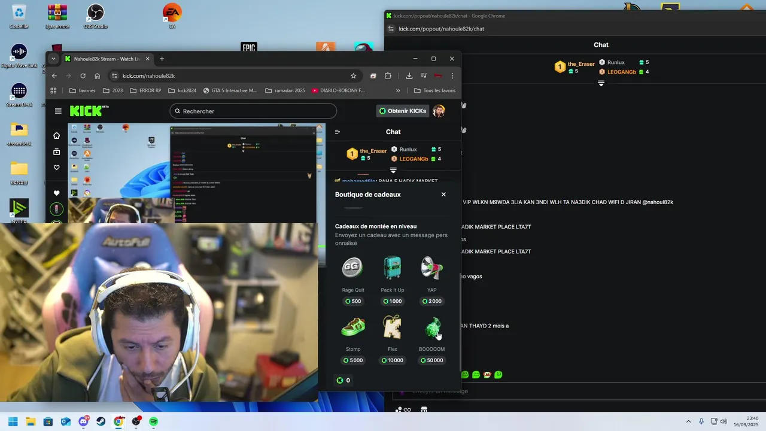Open the Chrome three-dot menu
Image resolution: width=766 pixels, height=431 pixels.
point(452,76)
